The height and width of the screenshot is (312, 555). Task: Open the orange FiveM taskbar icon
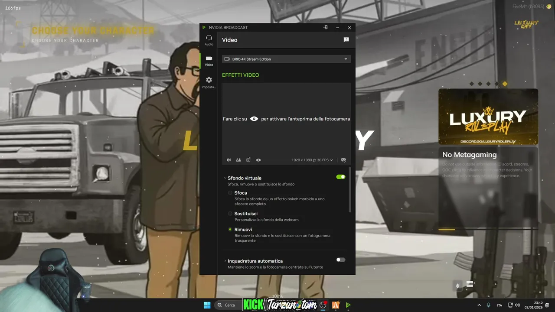coord(336,305)
